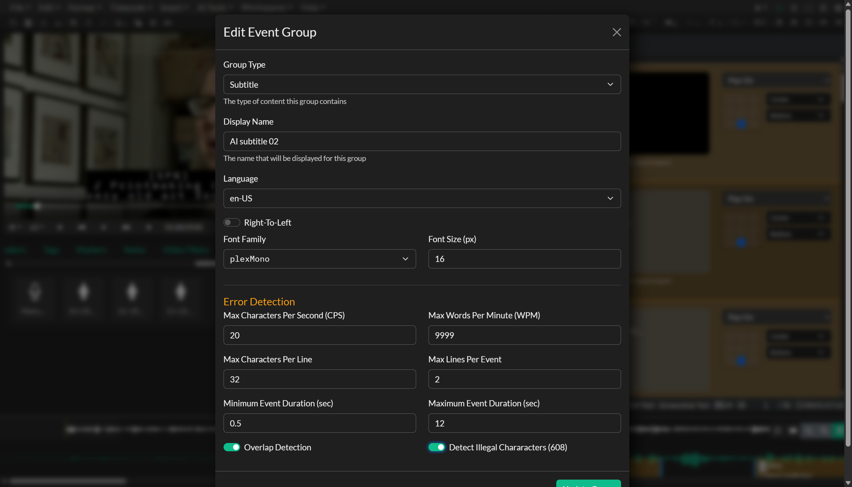Close the Edit Event Group dialog
The height and width of the screenshot is (487, 852).
tap(617, 32)
